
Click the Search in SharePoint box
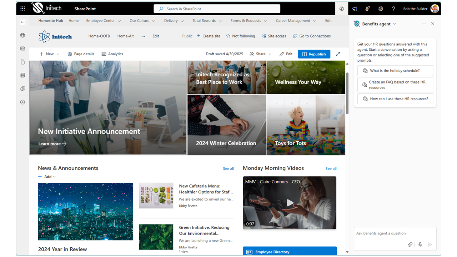click(x=217, y=9)
